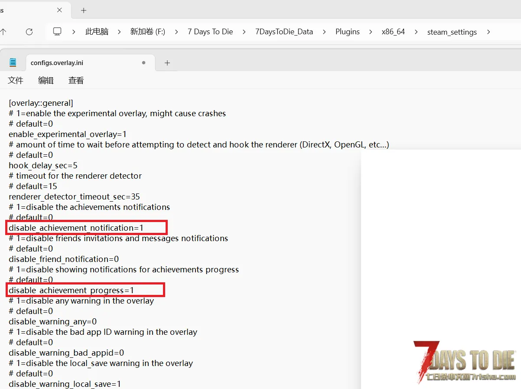The height and width of the screenshot is (389, 521).
Task: Click the monitor icon in address bar
Action: tap(57, 32)
